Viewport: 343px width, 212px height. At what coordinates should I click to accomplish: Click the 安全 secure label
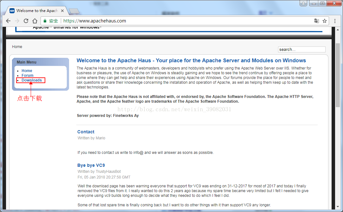[54, 21]
